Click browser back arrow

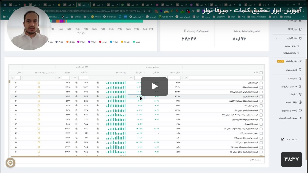pos(4,11)
